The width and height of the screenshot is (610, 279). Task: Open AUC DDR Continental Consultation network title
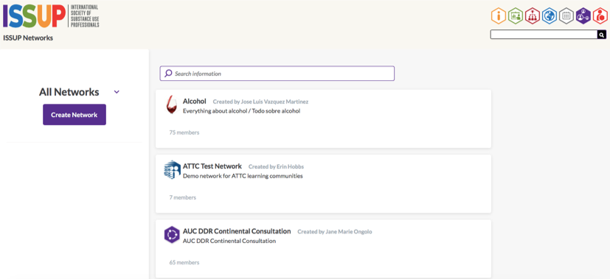coord(237,231)
